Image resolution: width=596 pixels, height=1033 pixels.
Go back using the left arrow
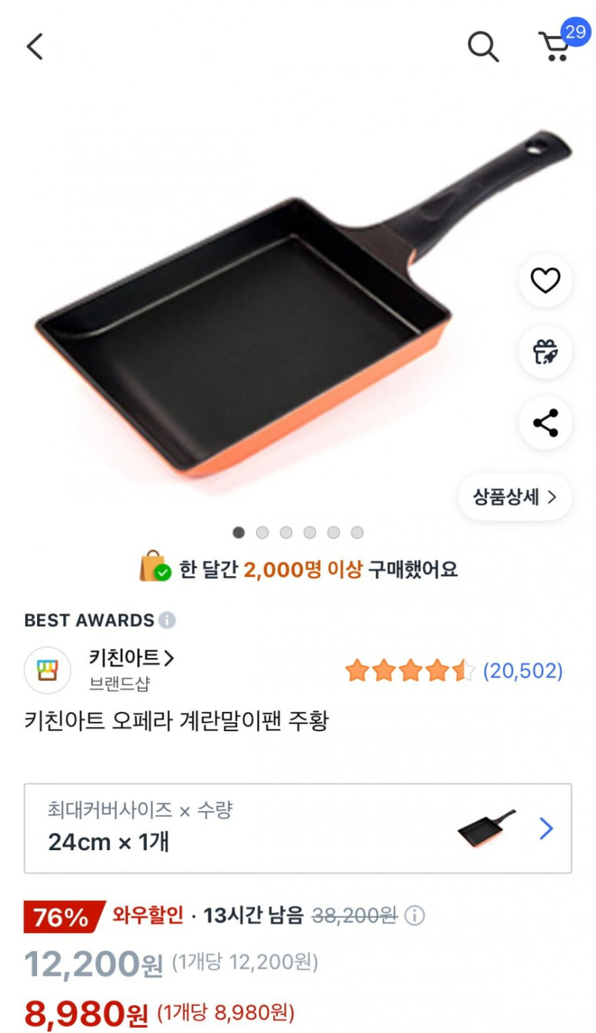pos(35,47)
